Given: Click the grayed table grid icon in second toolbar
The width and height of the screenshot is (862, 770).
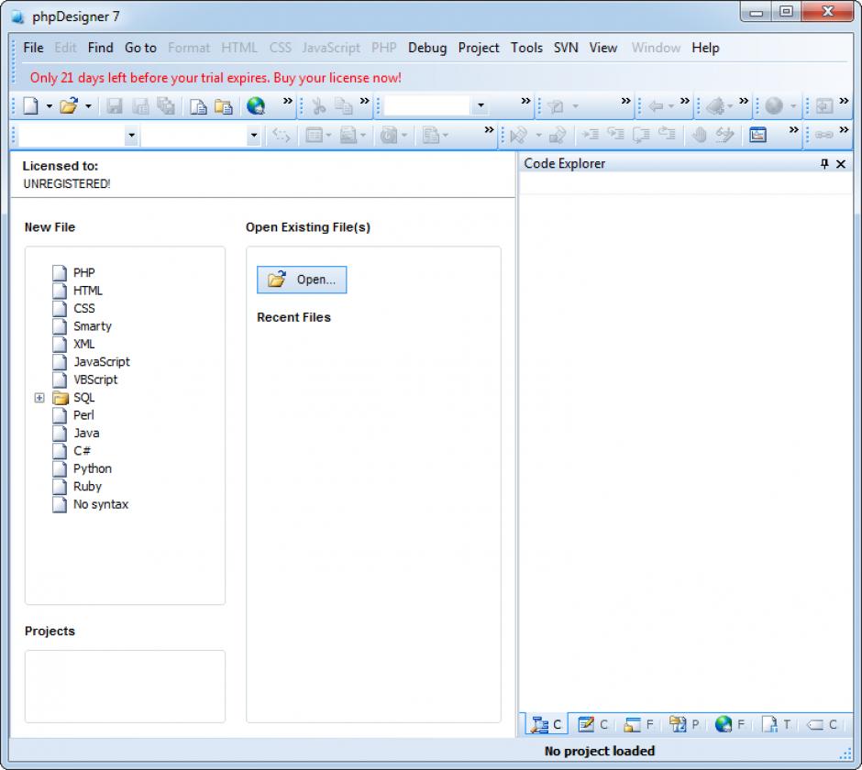Looking at the screenshot, I should click(x=314, y=135).
